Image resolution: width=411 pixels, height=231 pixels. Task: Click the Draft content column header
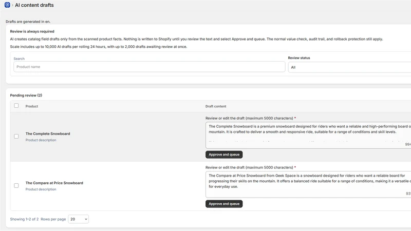pos(216,106)
